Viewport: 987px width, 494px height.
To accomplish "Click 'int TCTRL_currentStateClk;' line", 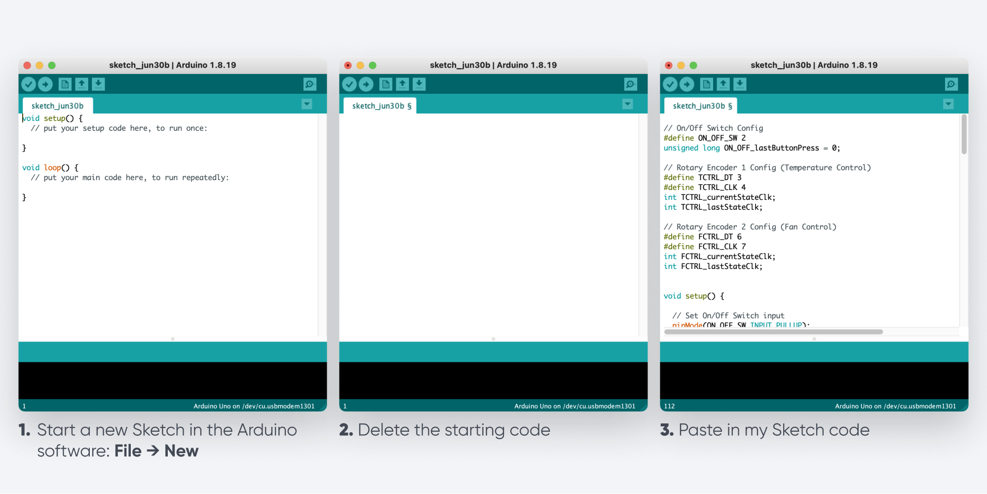I will 720,197.
